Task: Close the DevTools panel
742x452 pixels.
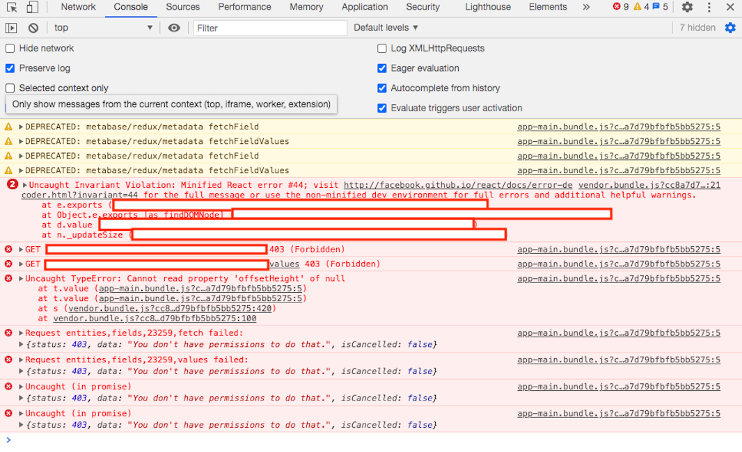Action: [730, 7]
